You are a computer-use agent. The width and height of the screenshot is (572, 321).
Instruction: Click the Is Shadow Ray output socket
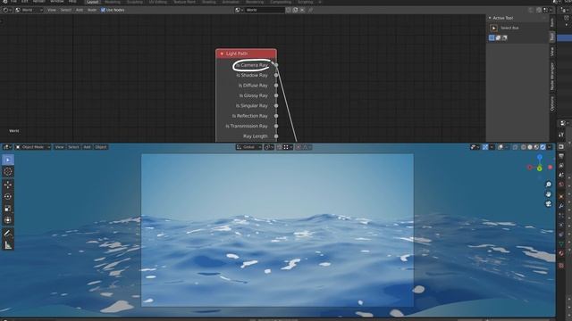(276, 75)
